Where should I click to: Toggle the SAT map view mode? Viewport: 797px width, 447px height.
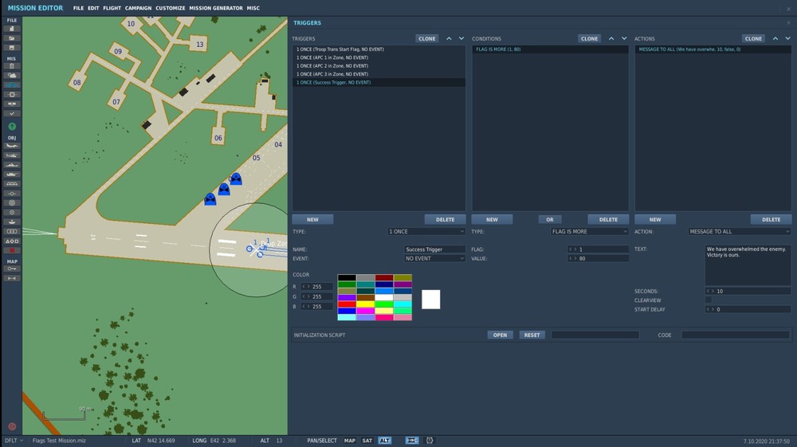coord(367,441)
